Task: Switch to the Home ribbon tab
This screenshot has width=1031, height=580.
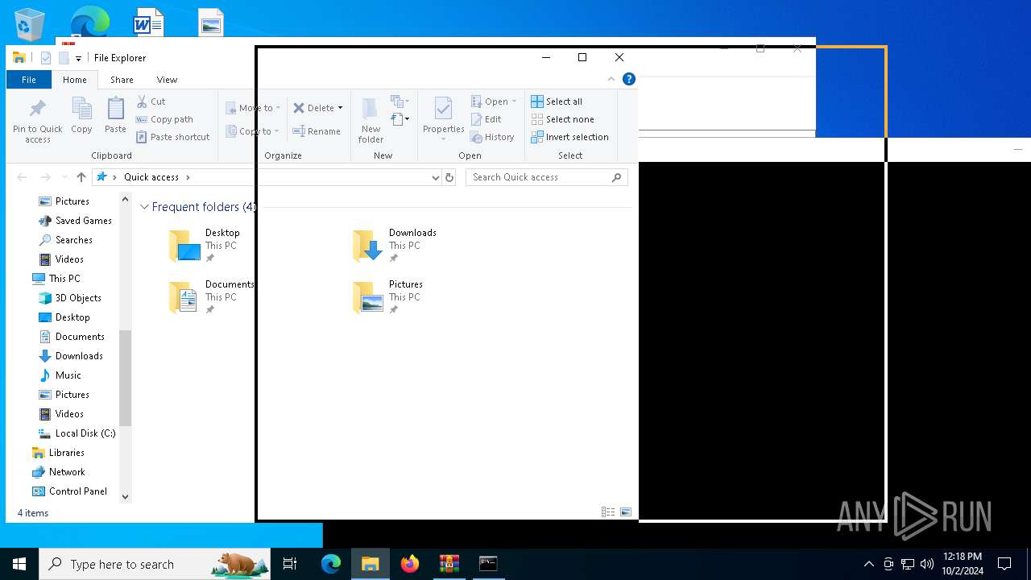Action: [x=75, y=80]
